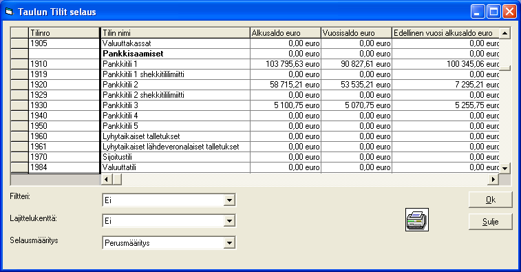Click the window title bar application icon
This screenshot has width=521, height=272.
[9, 12]
